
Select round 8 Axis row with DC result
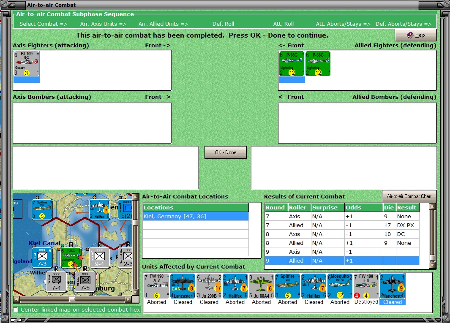[x=342, y=234]
